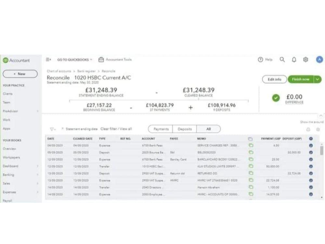Open your profile avatar
Image resolution: width=325 pixels, height=244 pixels.
click(319, 60)
